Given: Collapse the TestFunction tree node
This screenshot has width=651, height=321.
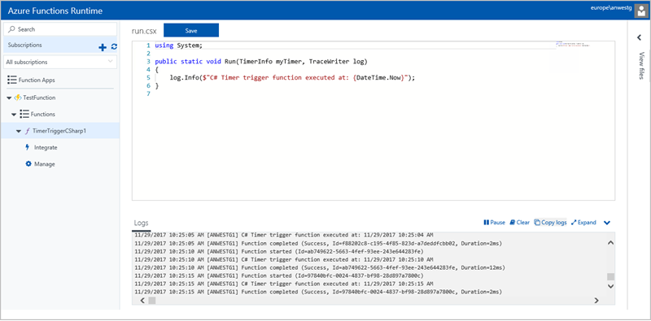Looking at the screenshot, I should (9, 98).
